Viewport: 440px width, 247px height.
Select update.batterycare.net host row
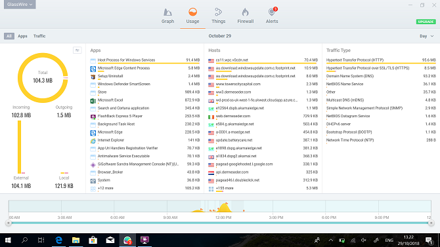click(x=263, y=140)
